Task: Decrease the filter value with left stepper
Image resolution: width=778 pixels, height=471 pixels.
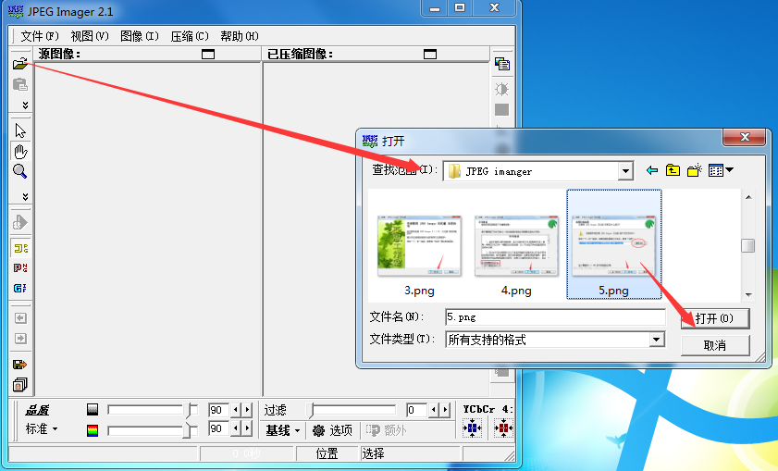Action: tap(434, 410)
